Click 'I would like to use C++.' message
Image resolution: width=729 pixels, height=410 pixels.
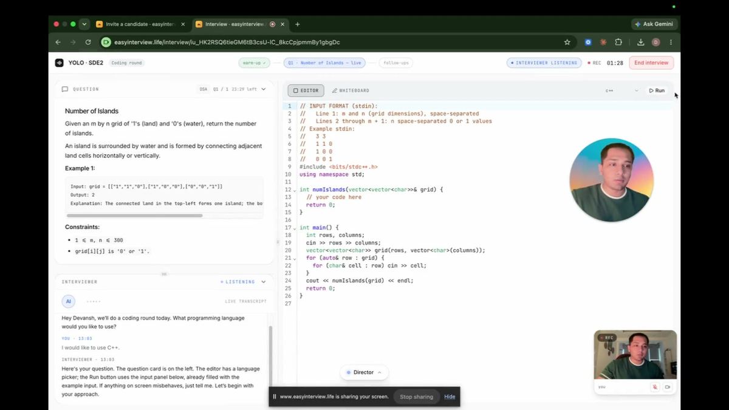pos(91,347)
